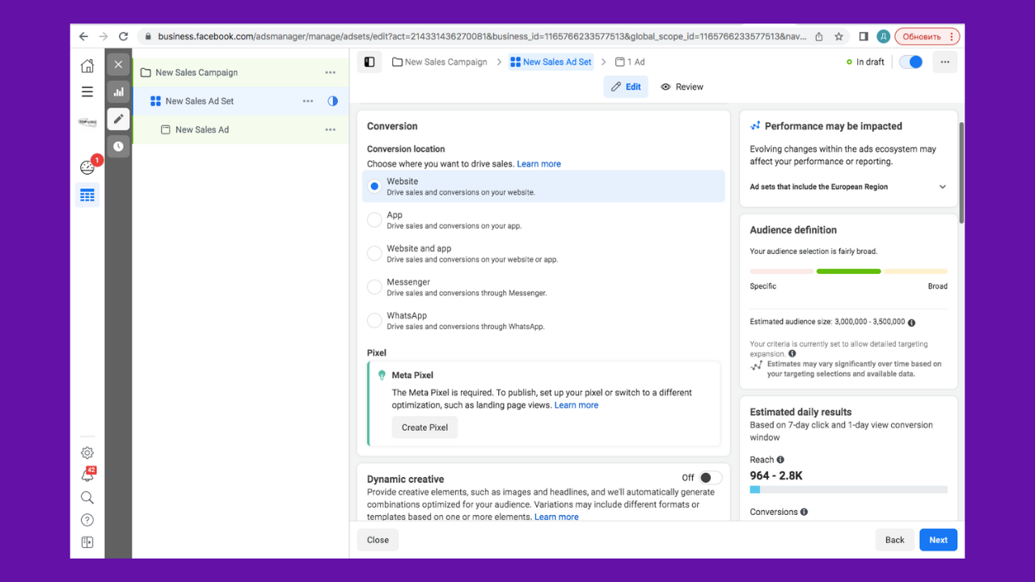This screenshot has width=1035, height=582.
Task: Select the Campaigns table icon in sidebar
Action: click(87, 195)
